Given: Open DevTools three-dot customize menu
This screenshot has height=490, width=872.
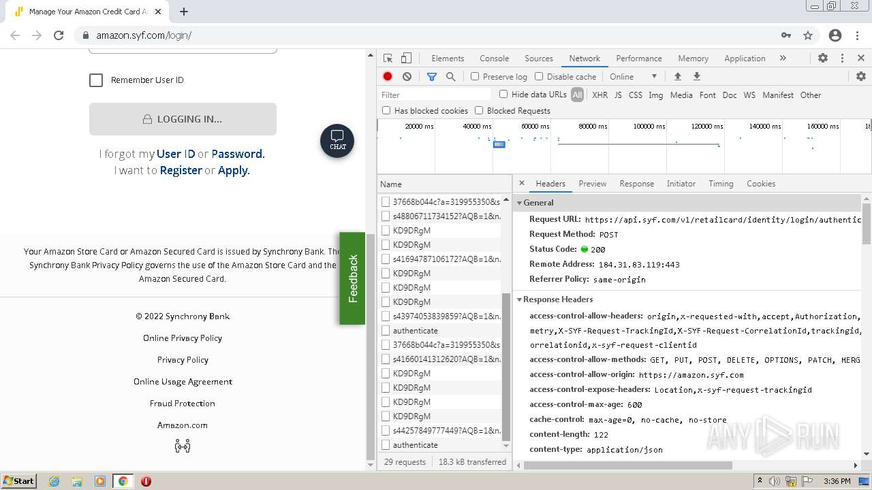Looking at the screenshot, I should coord(842,59).
